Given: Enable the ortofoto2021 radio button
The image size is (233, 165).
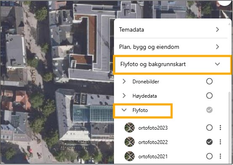Looking at the screenshot, I should point(209,156).
